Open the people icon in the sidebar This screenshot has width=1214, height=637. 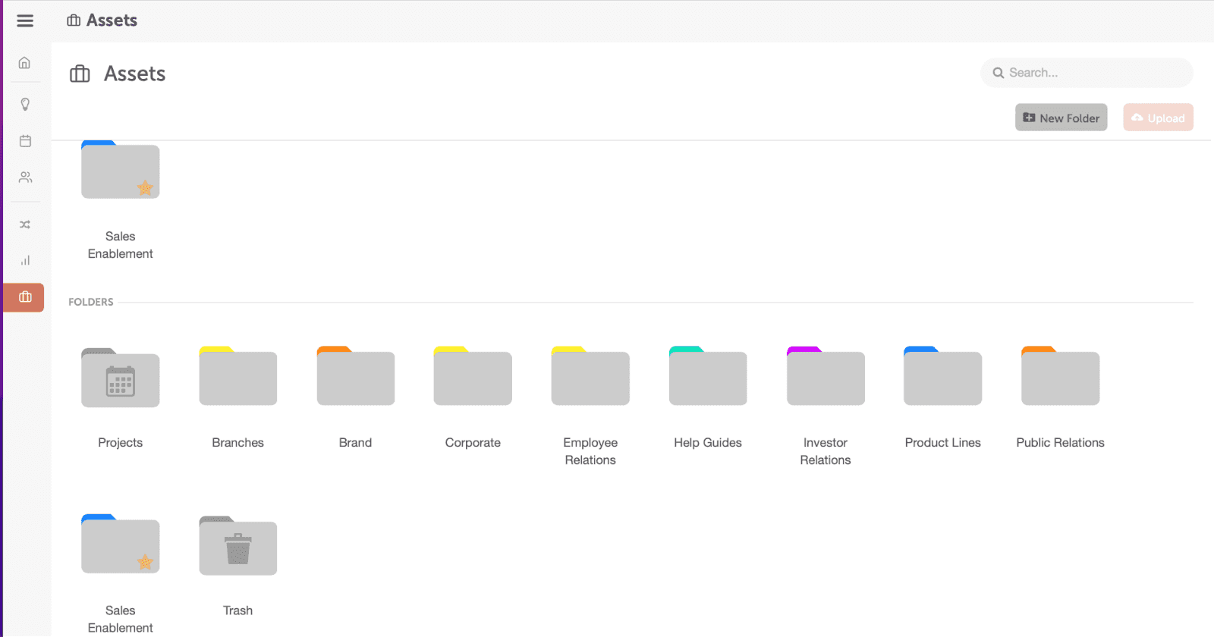[25, 177]
